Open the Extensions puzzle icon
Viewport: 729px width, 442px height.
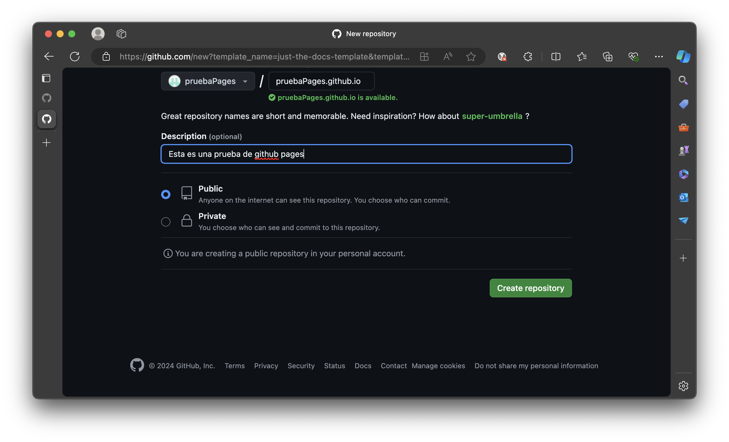(528, 56)
